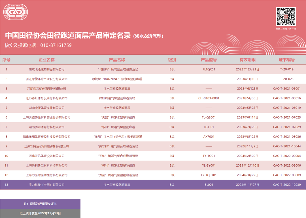Image resolution: width=306 pixels, height=218 pixels.
Task: Select company 浙江绿能体育产业股份有限公司
Action: tap(46, 79)
